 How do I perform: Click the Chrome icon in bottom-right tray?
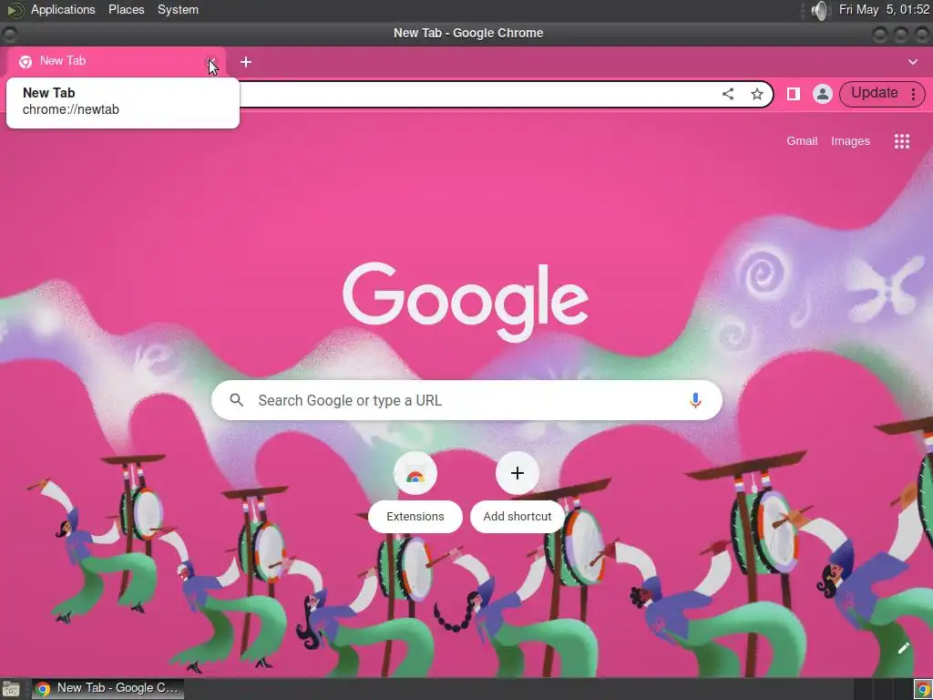922,689
